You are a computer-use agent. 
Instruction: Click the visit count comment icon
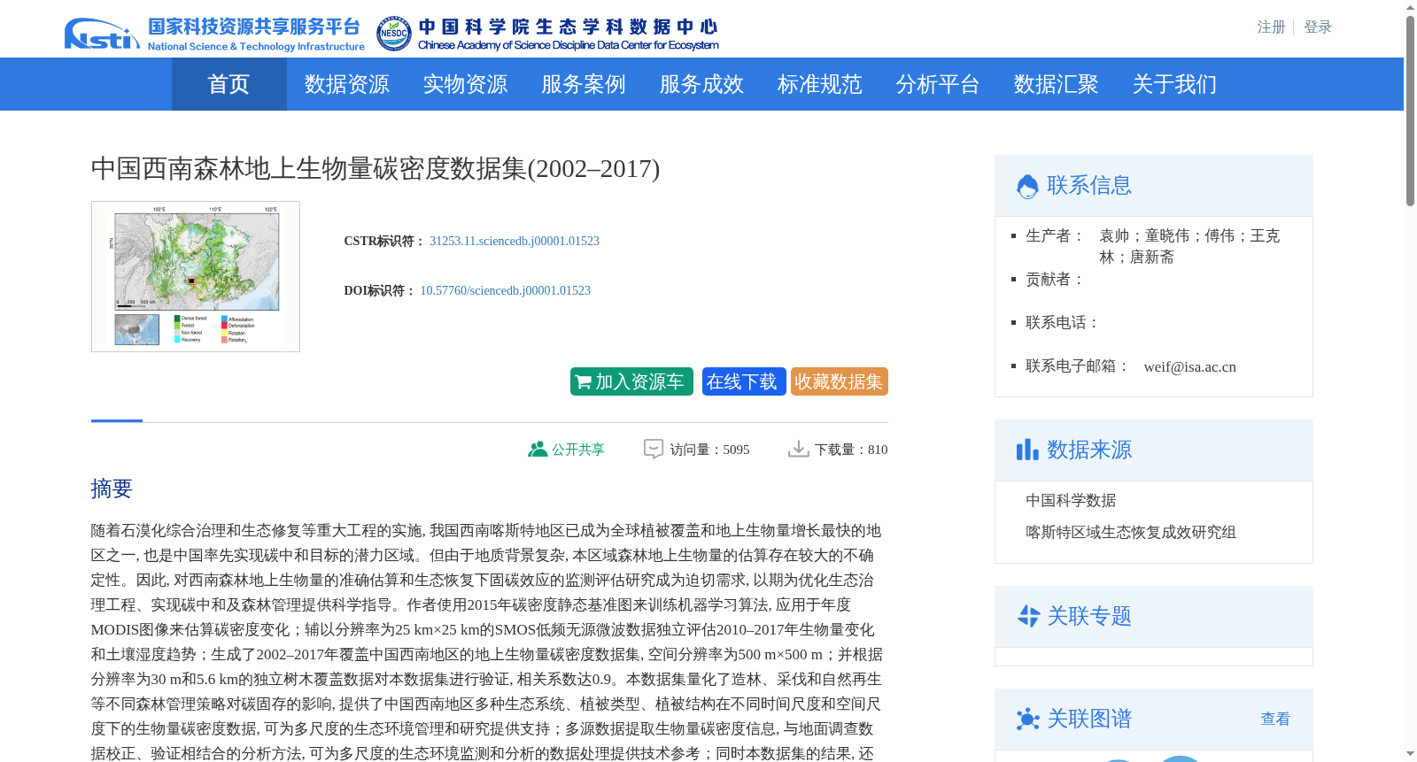pyautogui.click(x=653, y=449)
